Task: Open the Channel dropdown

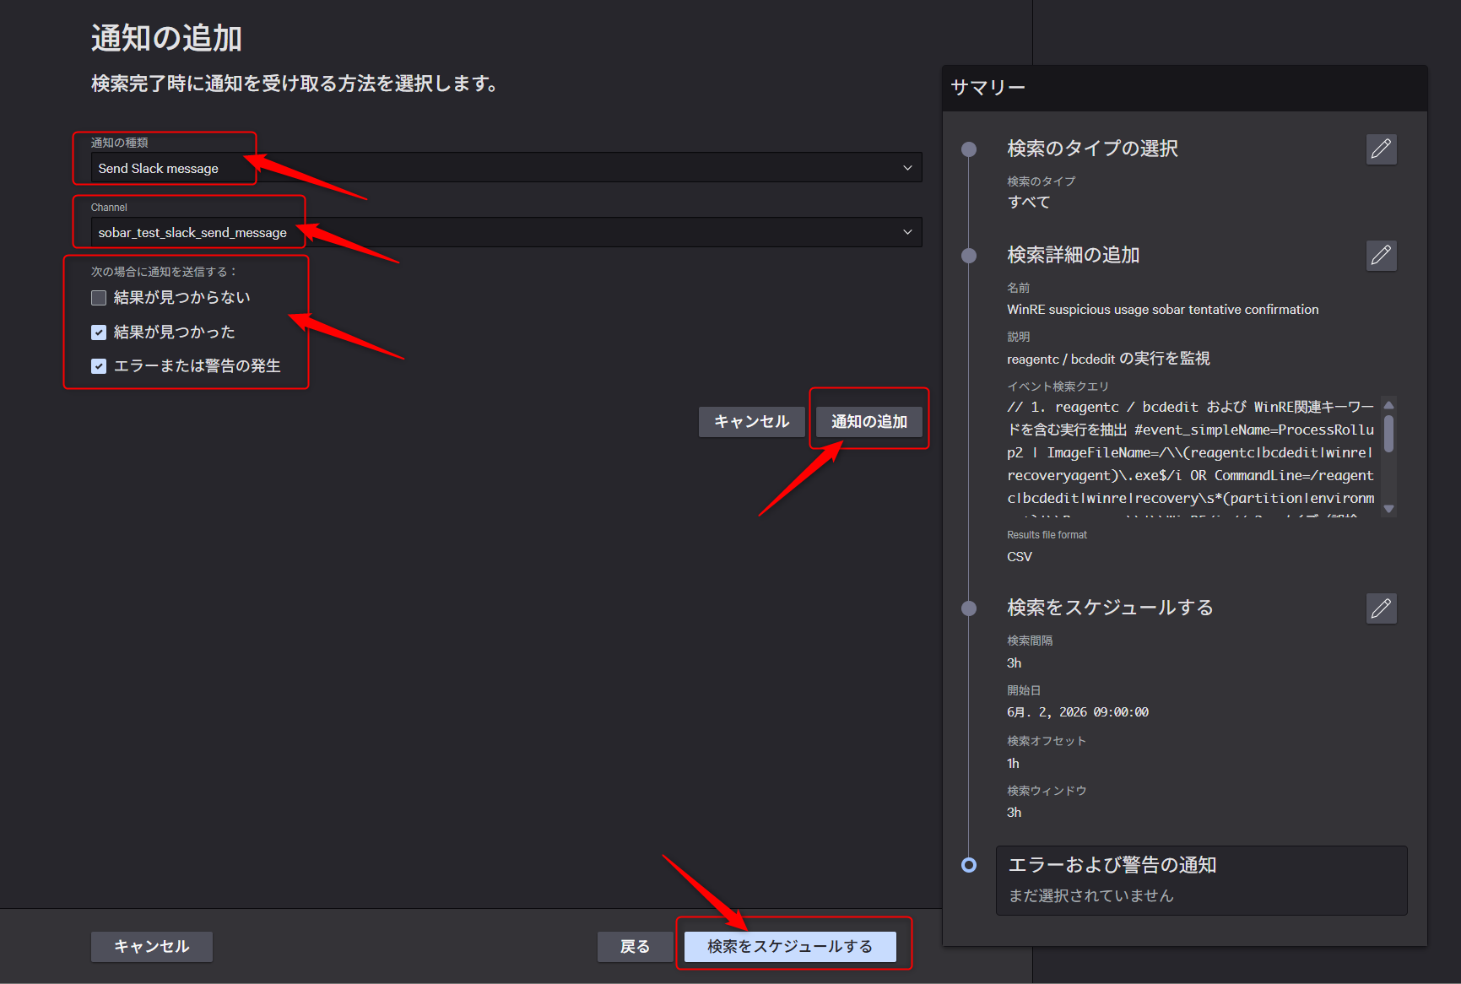Action: pos(506,232)
